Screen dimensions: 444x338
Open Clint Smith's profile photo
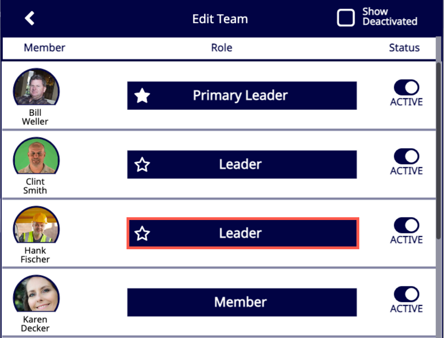pyautogui.click(x=36, y=156)
